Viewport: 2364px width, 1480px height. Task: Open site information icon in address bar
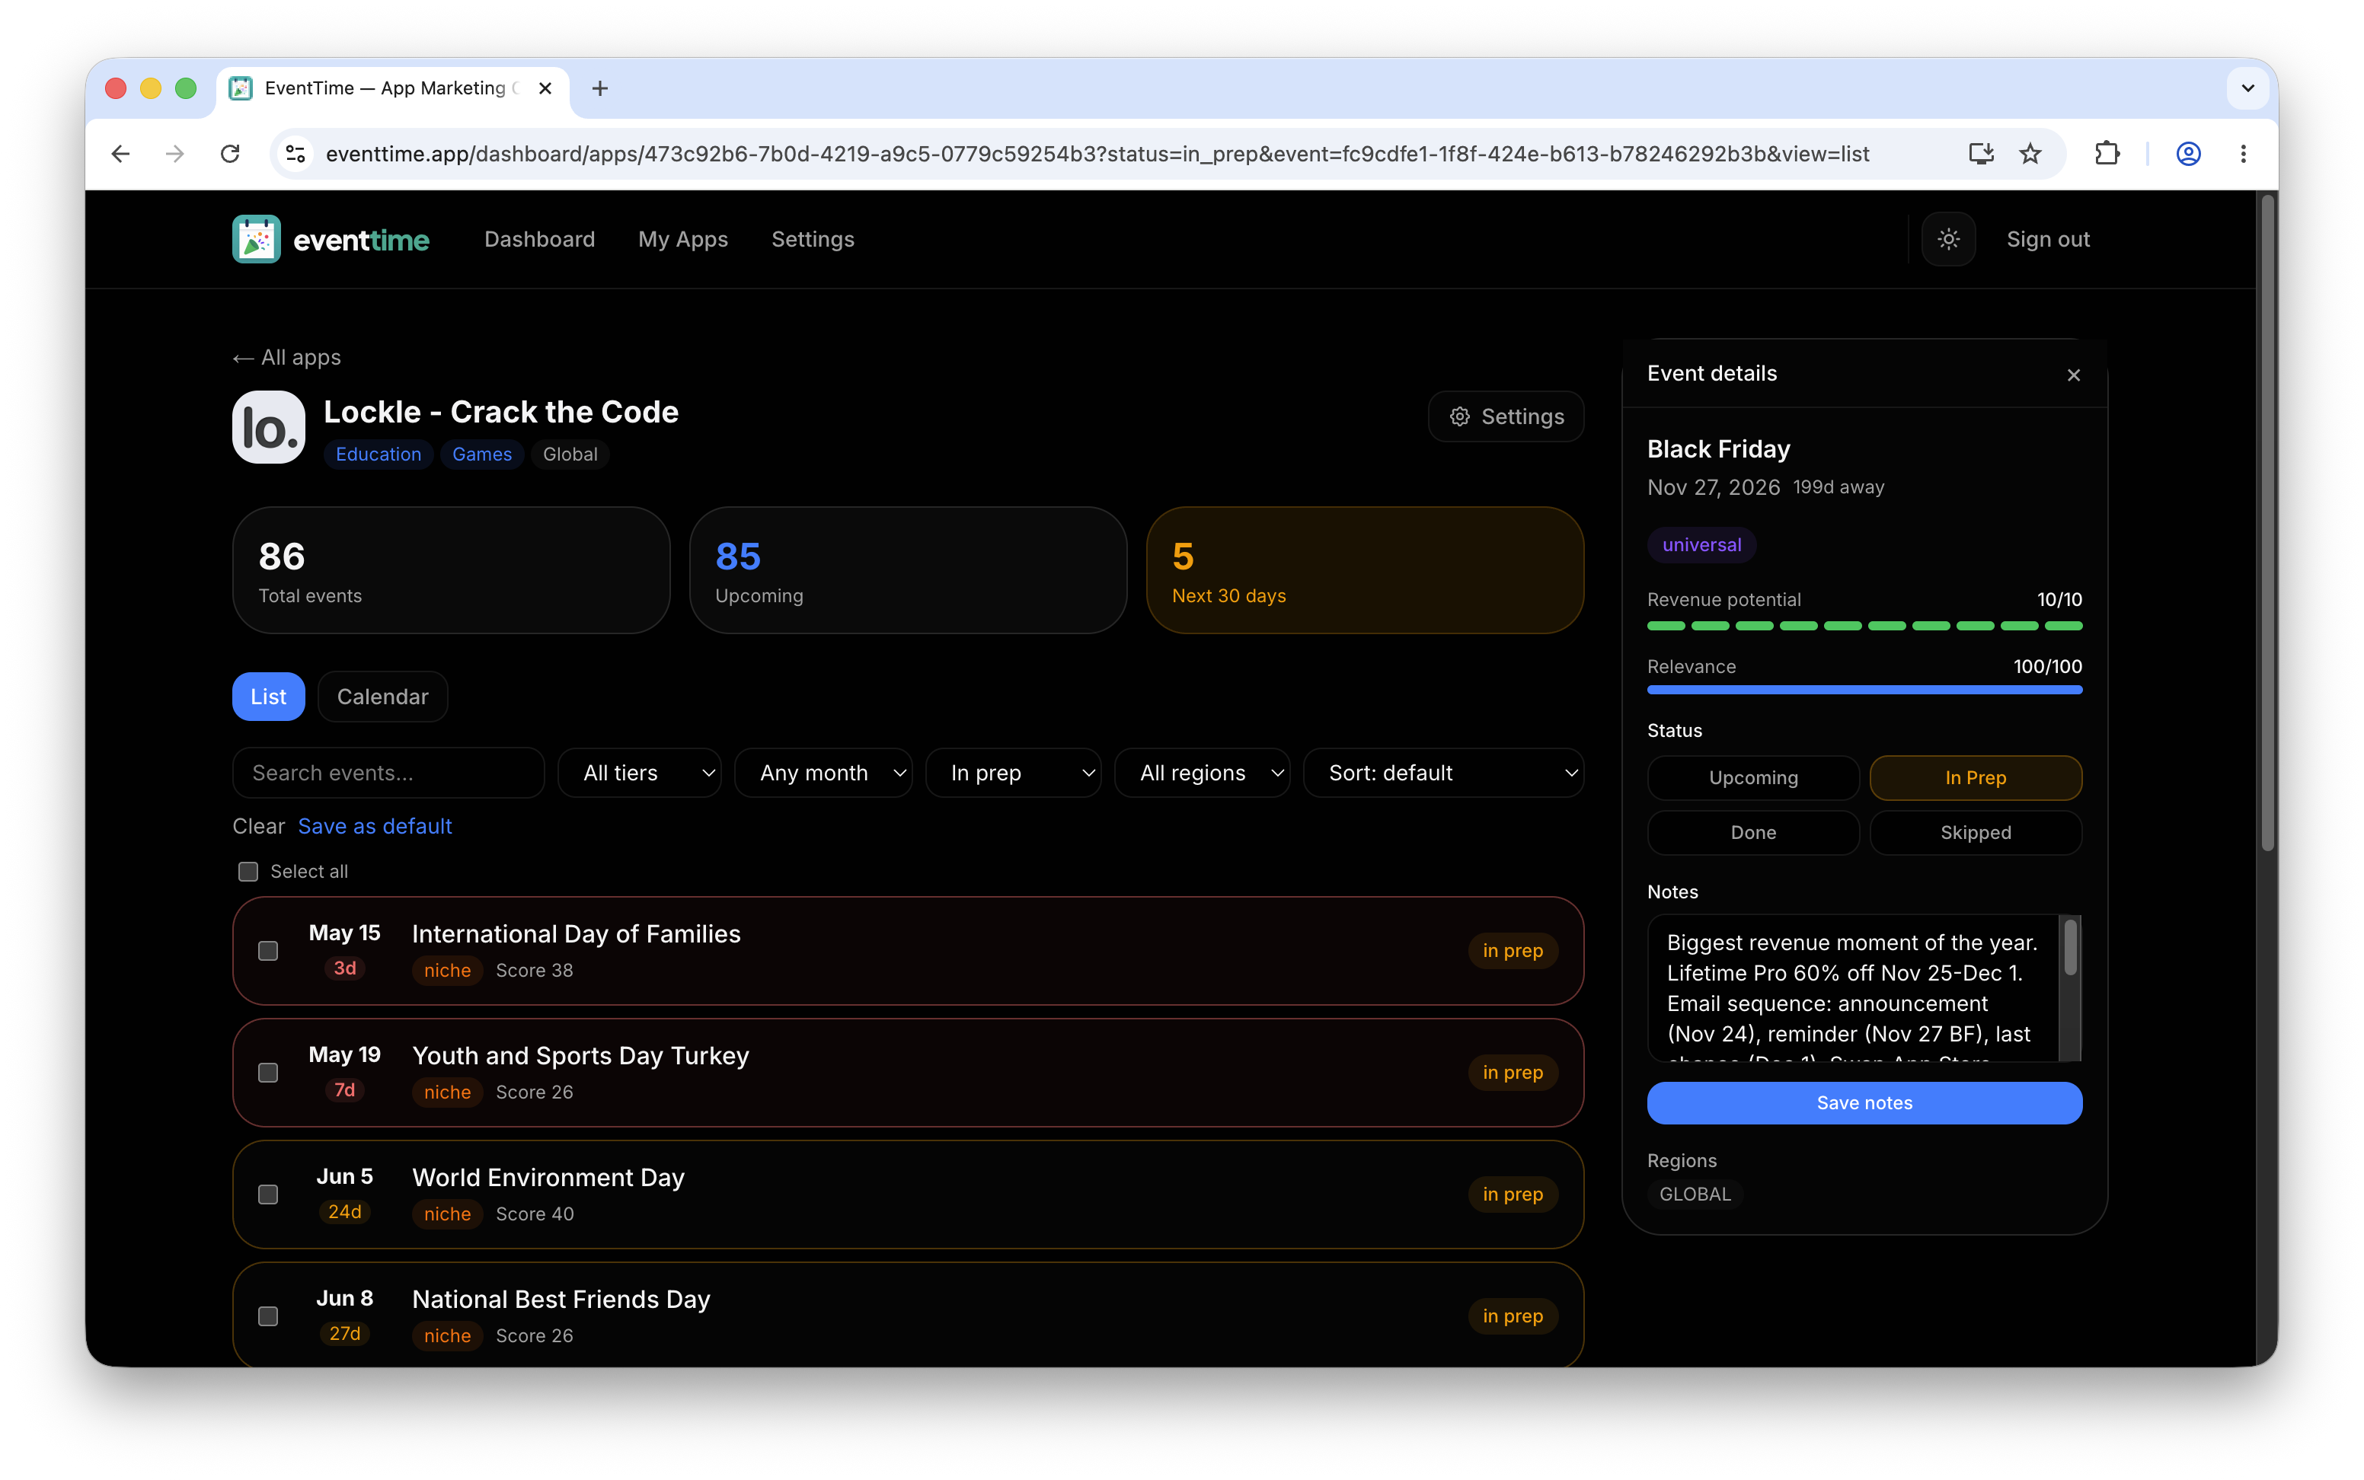pyautogui.click(x=295, y=154)
